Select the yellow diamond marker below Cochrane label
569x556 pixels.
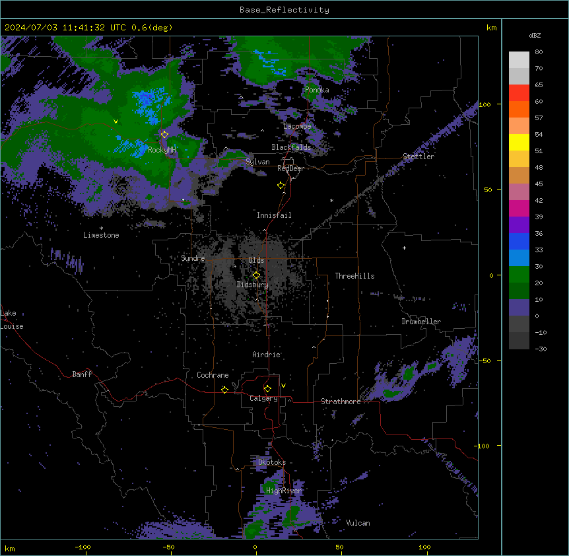coord(224,390)
